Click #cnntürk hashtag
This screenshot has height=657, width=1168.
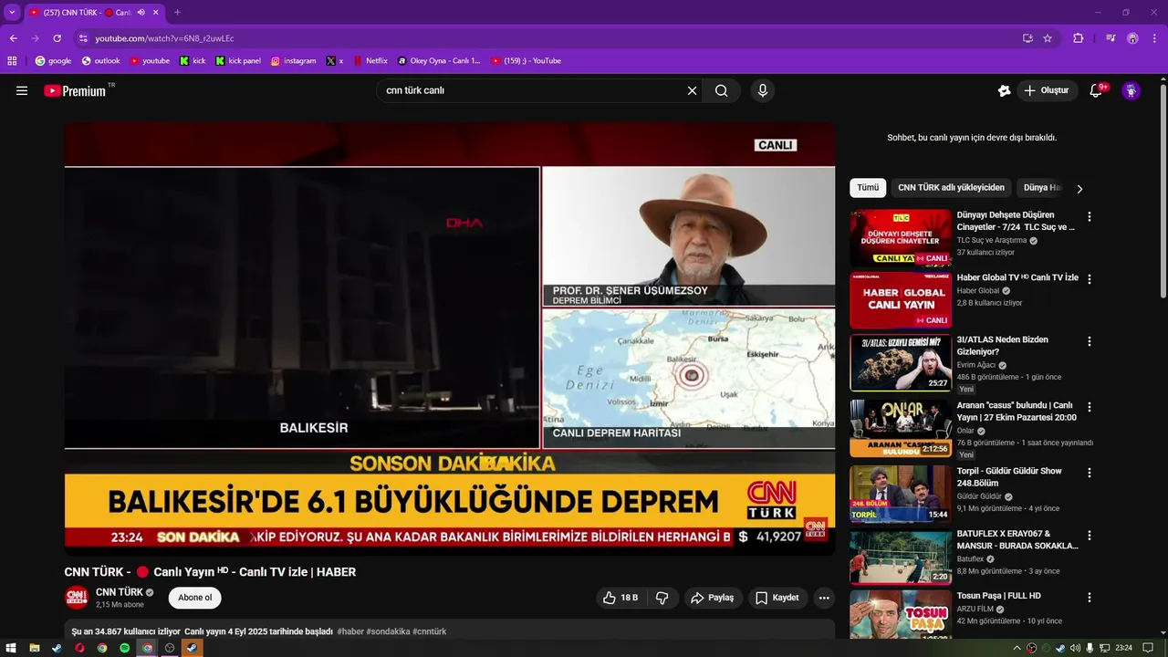pyautogui.click(x=430, y=631)
